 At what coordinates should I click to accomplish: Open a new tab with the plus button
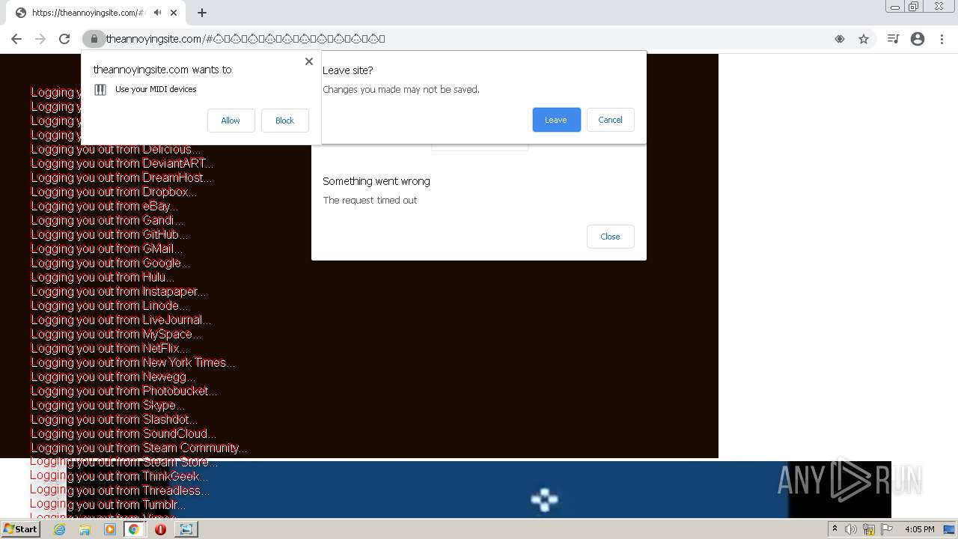[x=202, y=13]
